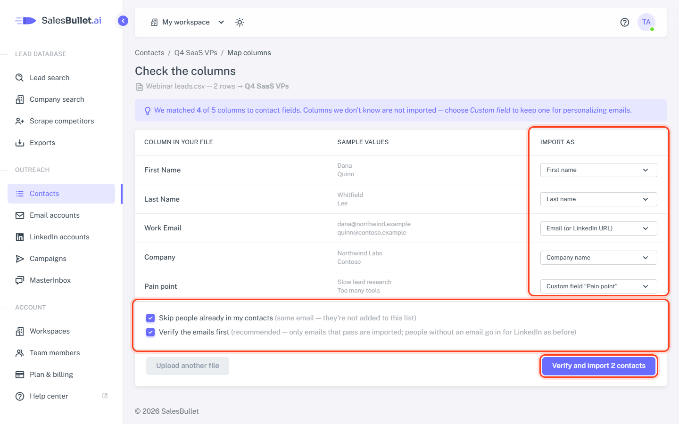679x424 pixels.
Task: Click the © 2026 SalesBullet footer text
Action: tap(167, 411)
